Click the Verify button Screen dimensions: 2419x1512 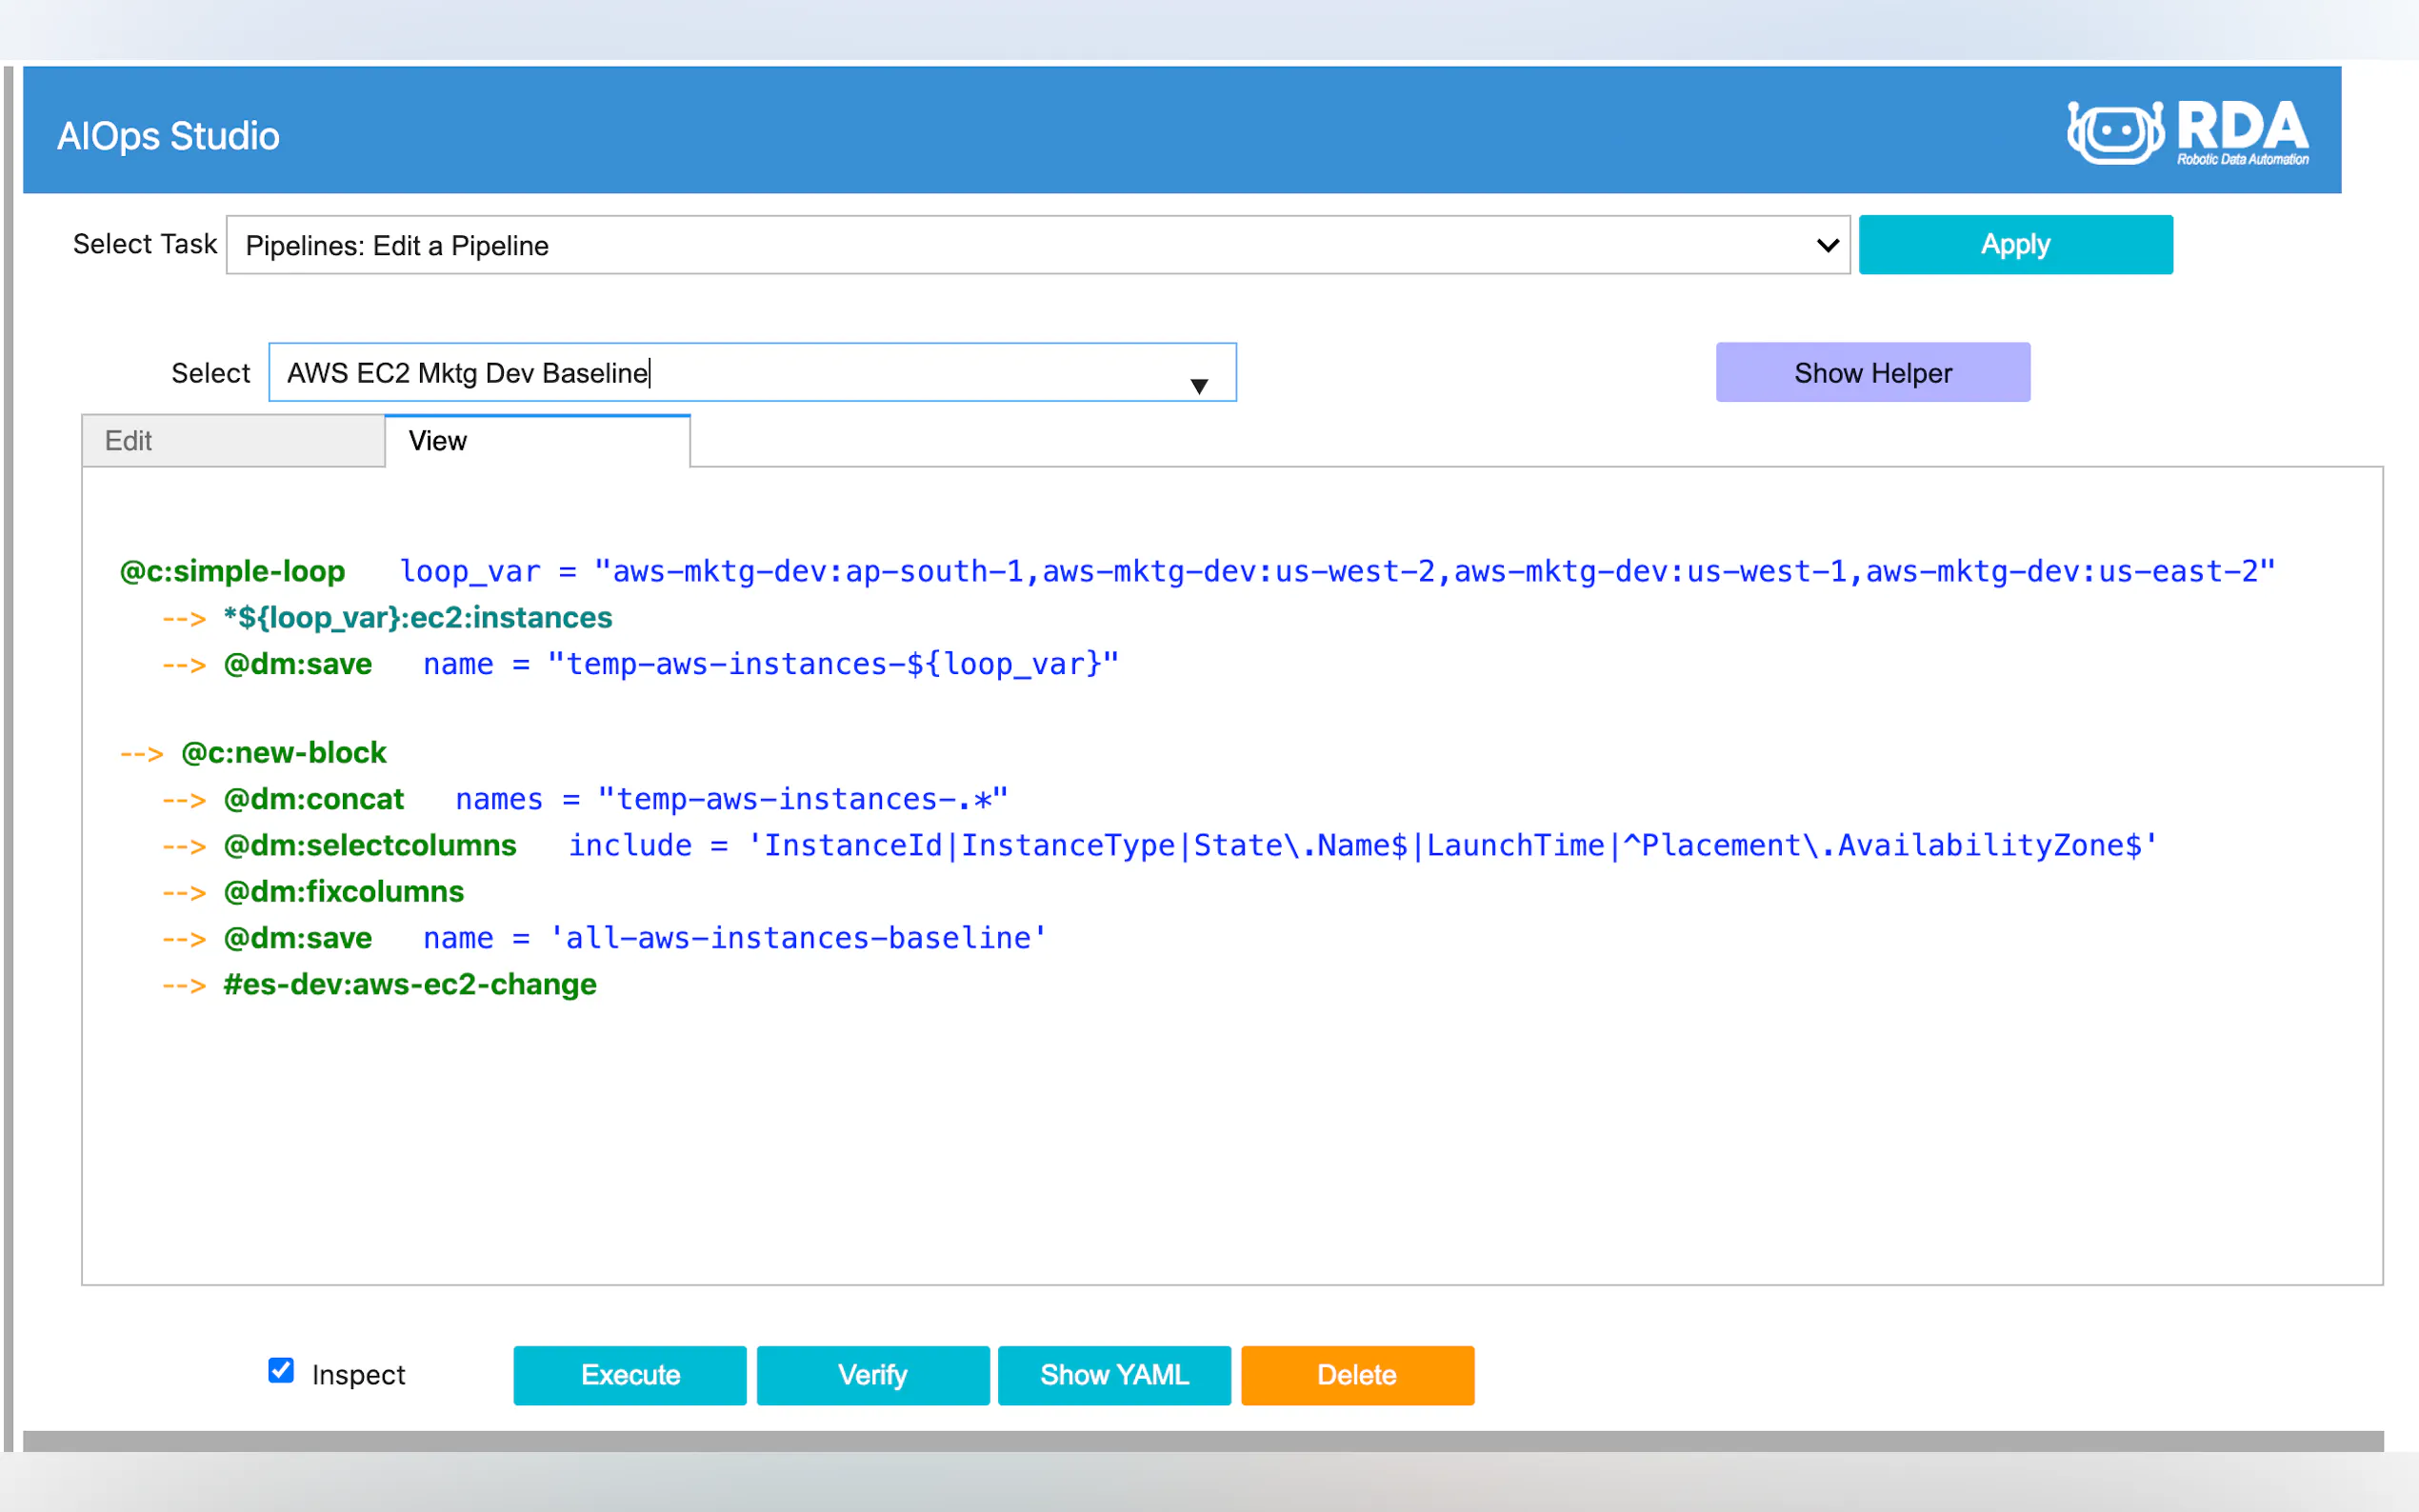[872, 1375]
